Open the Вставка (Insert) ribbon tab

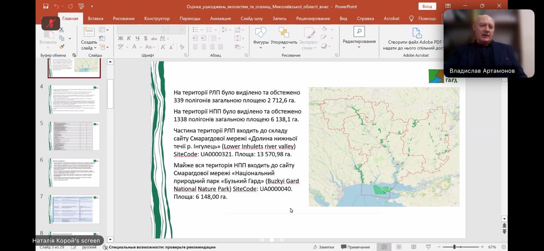[x=96, y=19]
